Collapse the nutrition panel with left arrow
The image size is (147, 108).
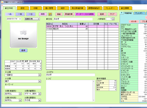(x=121, y=13)
